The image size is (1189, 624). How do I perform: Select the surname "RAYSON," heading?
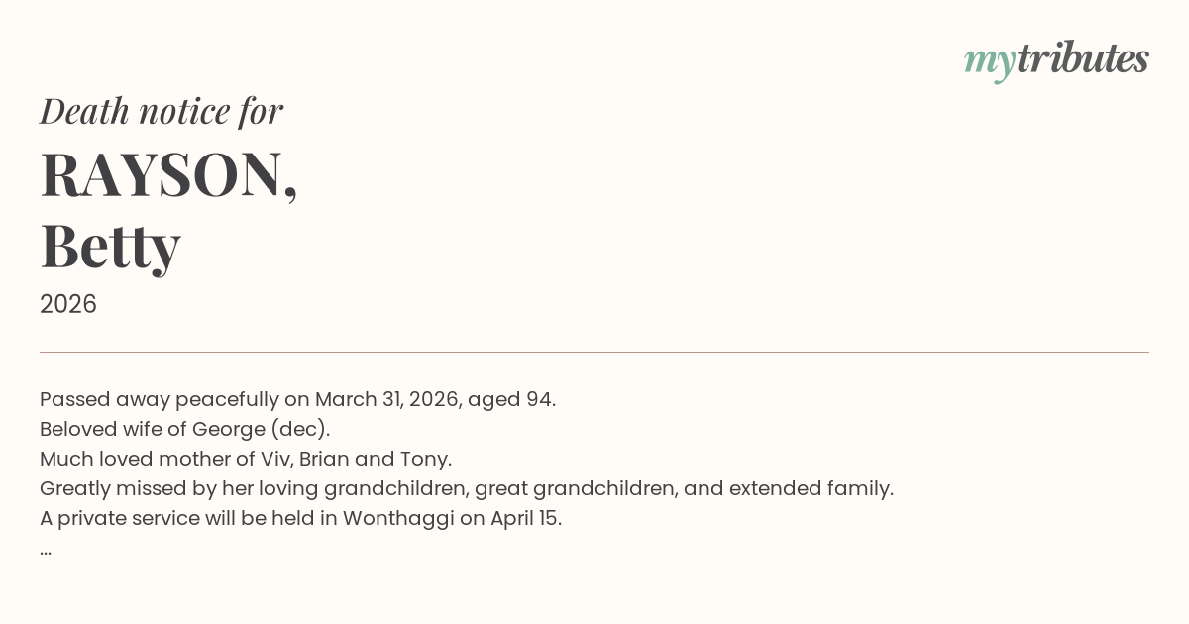click(168, 175)
